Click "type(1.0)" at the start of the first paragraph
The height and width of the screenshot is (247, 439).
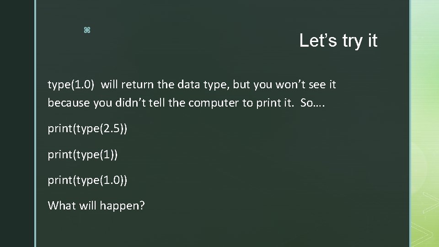71,85
